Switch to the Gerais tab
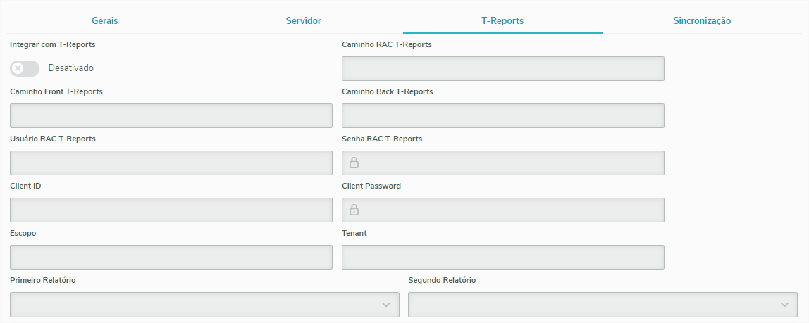This screenshot has height=323, width=809. pos(105,20)
